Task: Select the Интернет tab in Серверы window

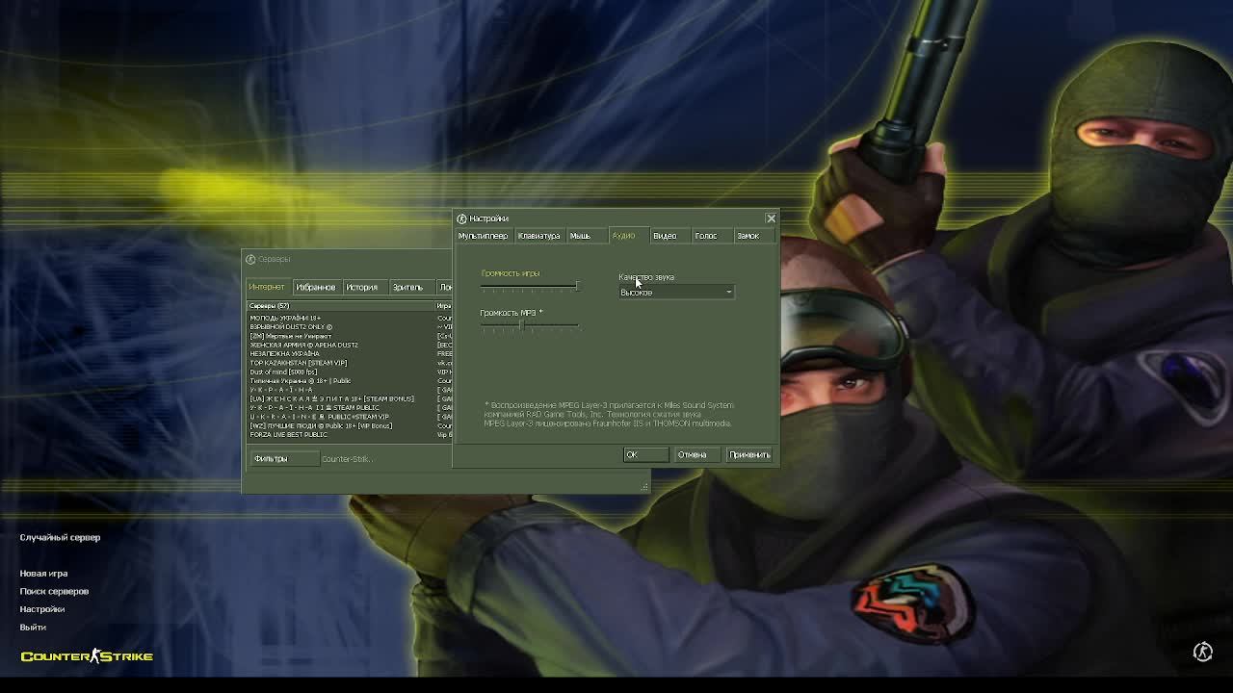Action: tap(267, 287)
